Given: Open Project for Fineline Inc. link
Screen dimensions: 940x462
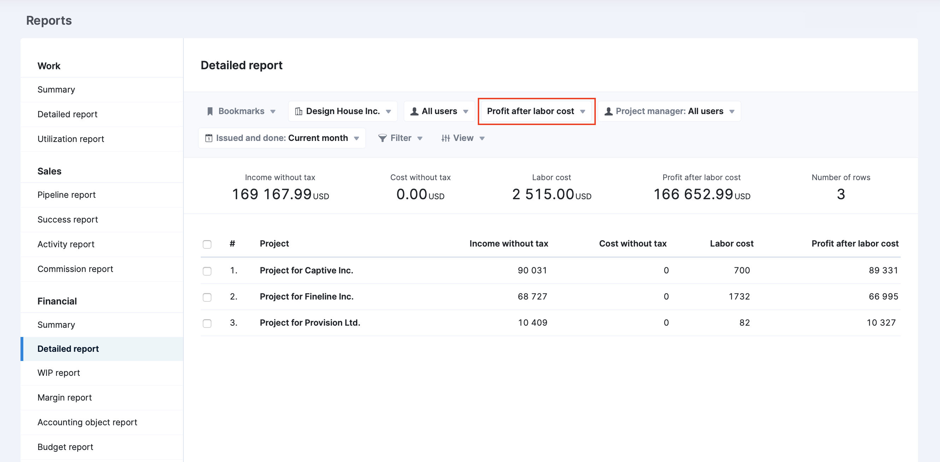Looking at the screenshot, I should (306, 297).
